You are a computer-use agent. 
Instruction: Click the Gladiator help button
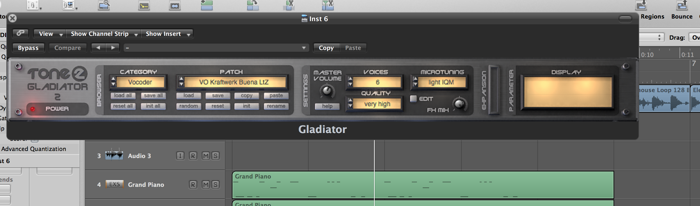[x=327, y=106]
